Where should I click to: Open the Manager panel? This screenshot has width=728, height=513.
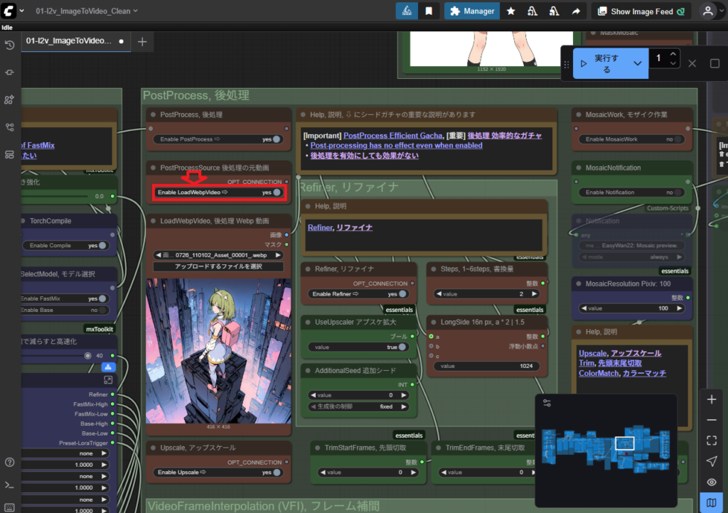pos(472,11)
